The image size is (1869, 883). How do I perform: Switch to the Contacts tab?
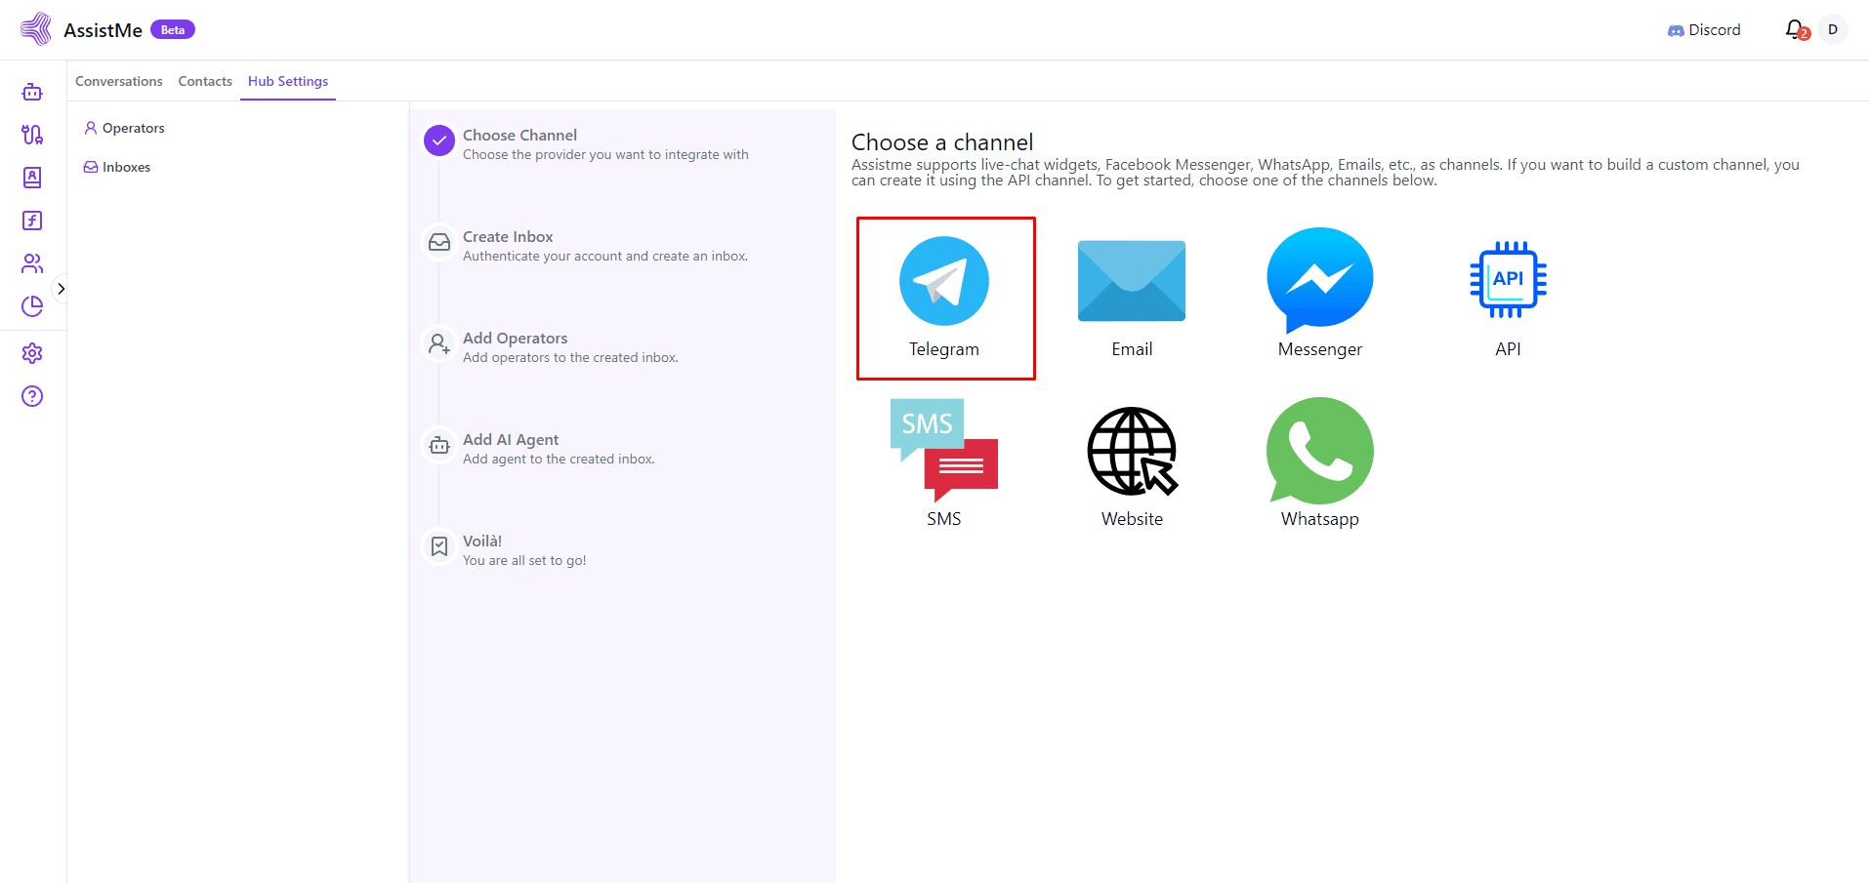tap(205, 81)
